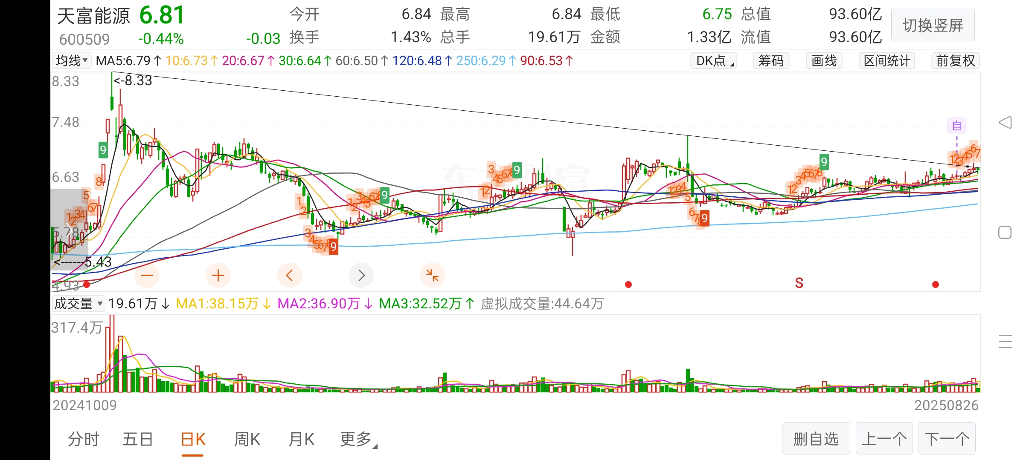
Task: Open the 均线 indicator dropdown
Action: click(71, 60)
